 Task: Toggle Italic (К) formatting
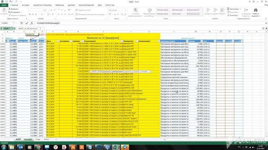click(x=33, y=15)
